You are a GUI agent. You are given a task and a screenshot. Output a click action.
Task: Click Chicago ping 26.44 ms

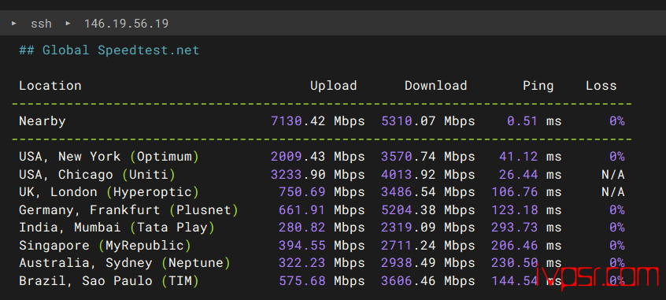pyautogui.click(x=531, y=174)
